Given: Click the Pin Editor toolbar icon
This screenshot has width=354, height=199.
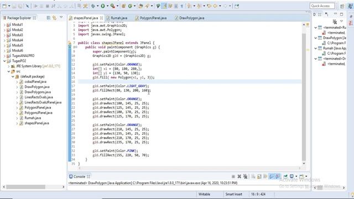Looking at the screenshot, I should (x=237, y=6).
